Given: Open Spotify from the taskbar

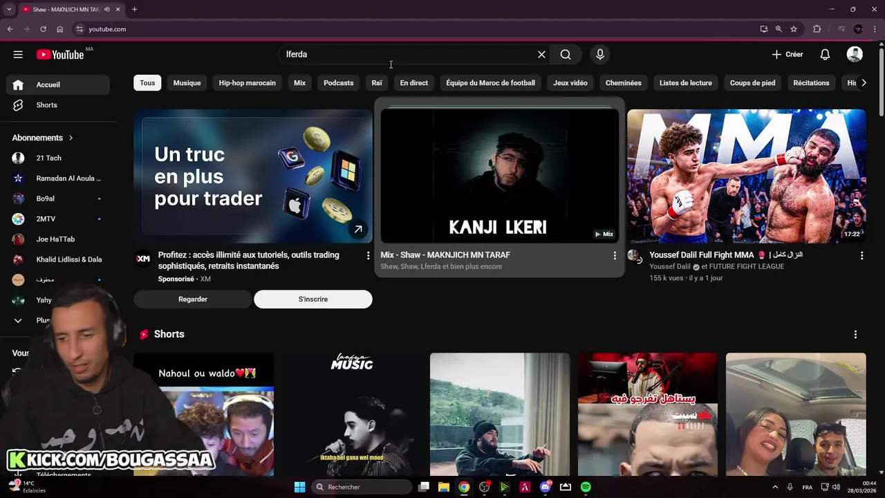Looking at the screenshot, I should tap(586, 487).
